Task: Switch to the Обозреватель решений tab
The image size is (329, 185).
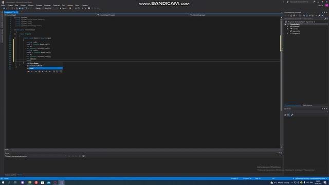Action: click(x=293, y=105)
